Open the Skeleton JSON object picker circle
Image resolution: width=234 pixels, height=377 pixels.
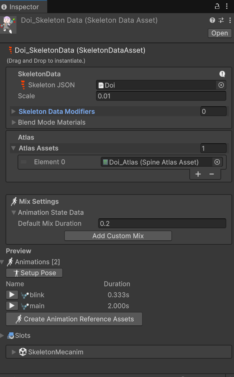click(x=221, y=85)
